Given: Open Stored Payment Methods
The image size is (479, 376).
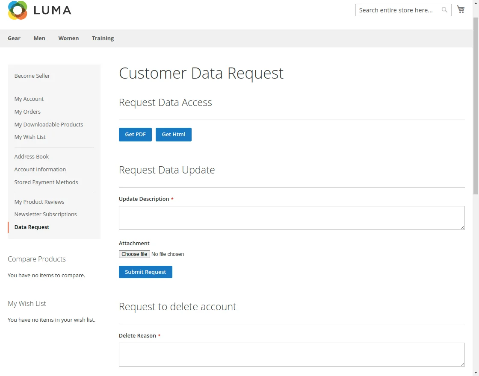Looking at the screenshot, I should (46, 182).
